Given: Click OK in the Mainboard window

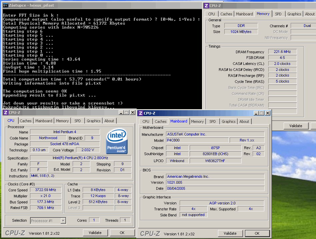Looking at the screenshot, I should pyautogui.click(x=257, y=233).
